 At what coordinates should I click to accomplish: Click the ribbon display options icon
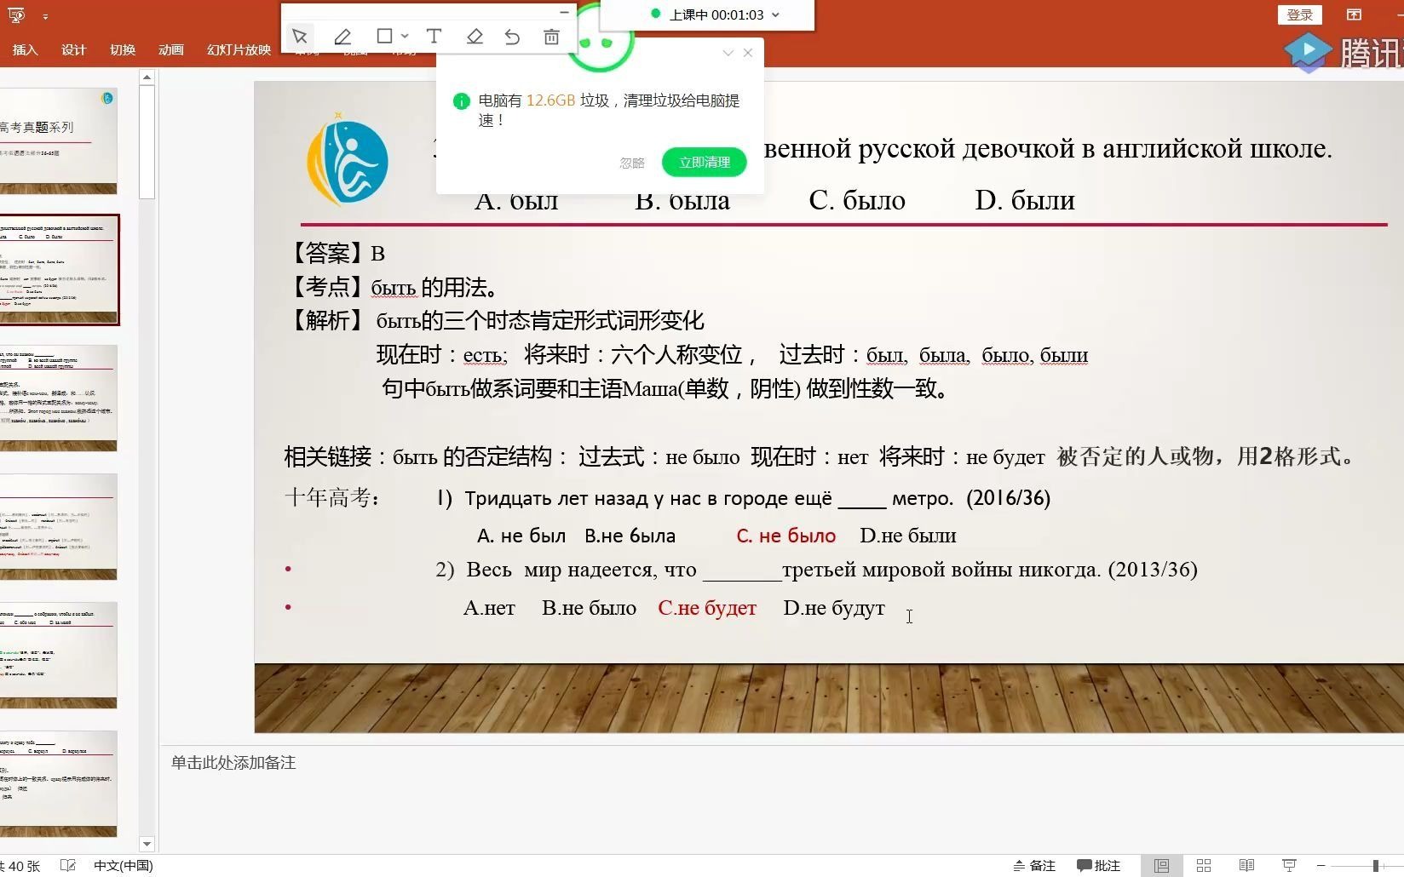click(x=1354, y=14)
